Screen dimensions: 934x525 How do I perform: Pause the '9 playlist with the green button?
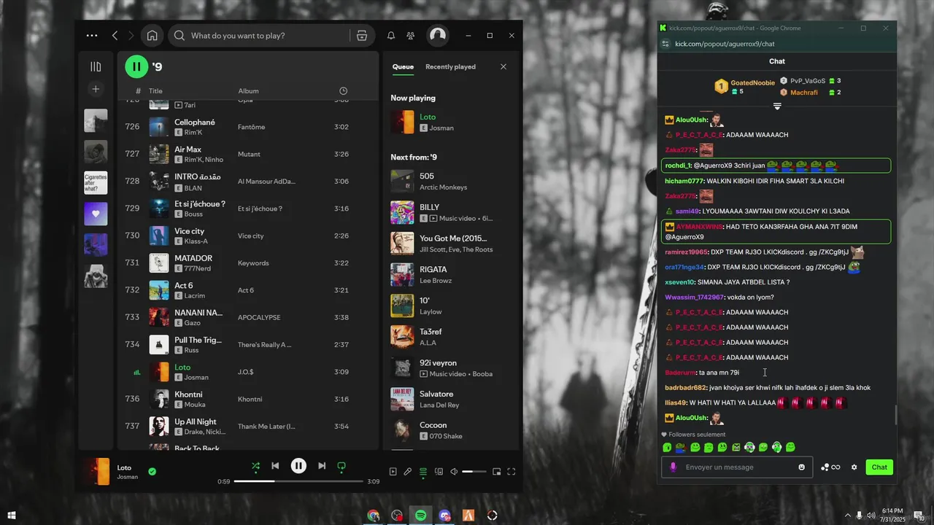(x=136, y=66)
